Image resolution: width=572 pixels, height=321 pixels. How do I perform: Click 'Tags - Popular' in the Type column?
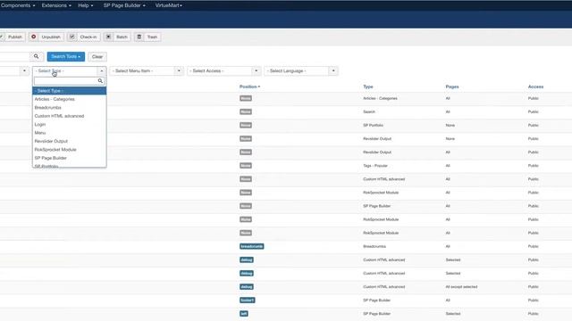375,166
